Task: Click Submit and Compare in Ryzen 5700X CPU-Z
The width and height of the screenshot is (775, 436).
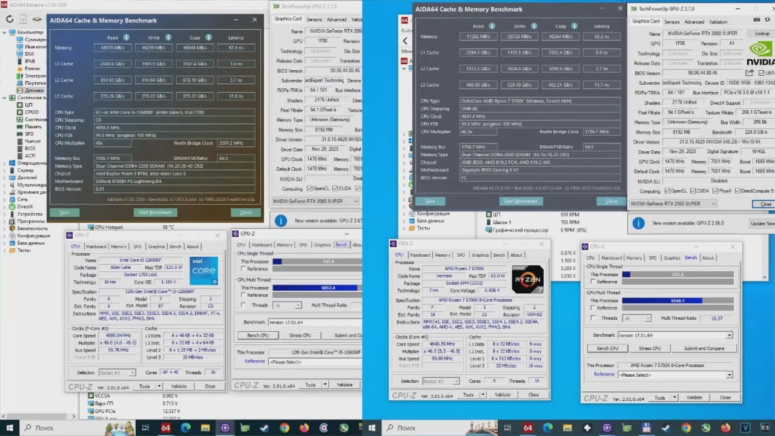Action: (704, 348)
